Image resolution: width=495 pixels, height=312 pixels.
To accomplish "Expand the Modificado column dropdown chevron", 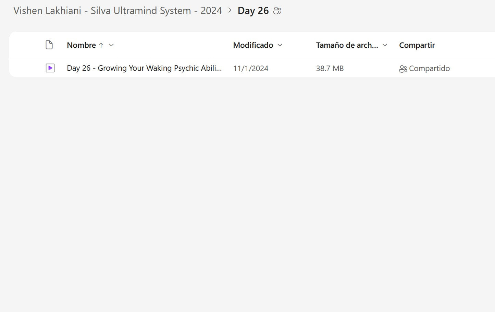I will click(x=280, y=45).
